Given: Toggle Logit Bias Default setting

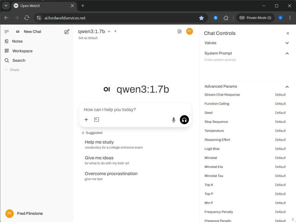Looking at the screenshot, I should tap(280, 149).
